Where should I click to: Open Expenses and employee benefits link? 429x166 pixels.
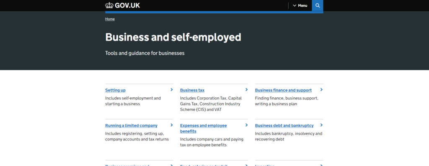pos(203,129)
